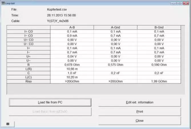
Task: Click the Cable label
Action: tap(16, 21)
